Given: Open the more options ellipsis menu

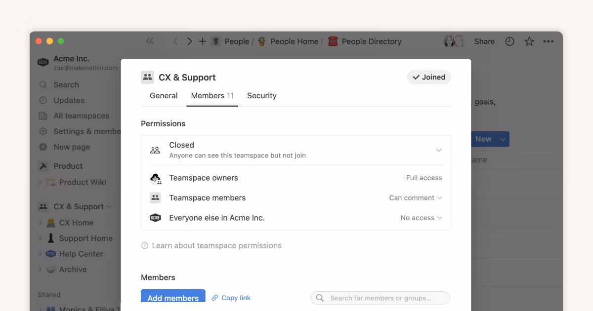Looking at the screenshot, I should (548, 41).
